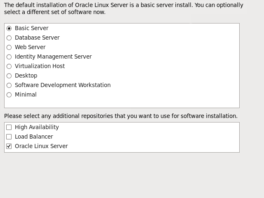Viewport: 264px width, 198px height.
Task: Choose Software Development Workstation option
Action: (9, 85)
